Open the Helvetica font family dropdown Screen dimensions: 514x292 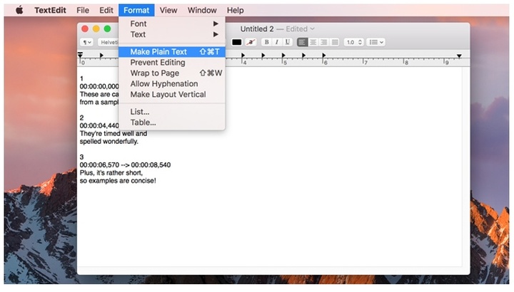109,42
